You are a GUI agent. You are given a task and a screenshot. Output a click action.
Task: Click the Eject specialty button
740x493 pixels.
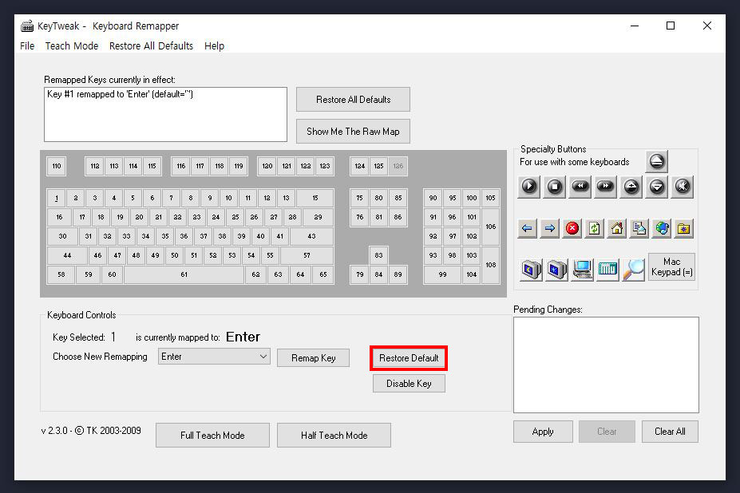tap(656, 161)
